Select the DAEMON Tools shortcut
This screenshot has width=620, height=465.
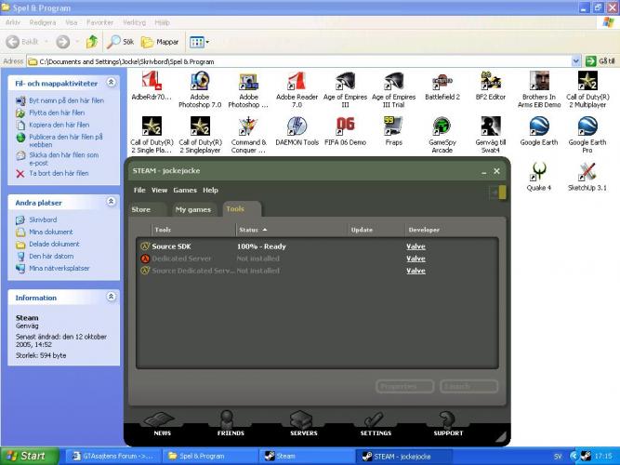tap(297, 126)
